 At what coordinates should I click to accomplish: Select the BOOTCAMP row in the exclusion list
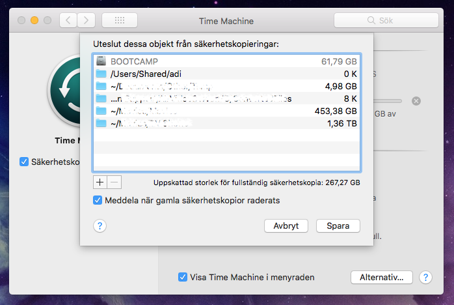[x=226, y=61]
